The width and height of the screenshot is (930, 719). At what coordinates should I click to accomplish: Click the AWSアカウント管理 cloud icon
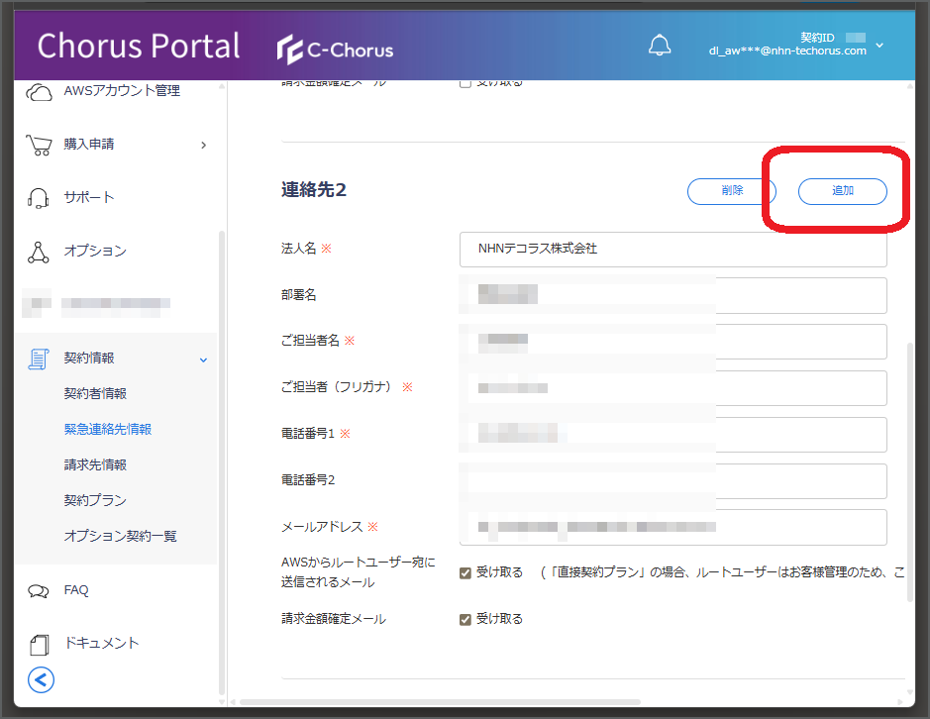40,92
